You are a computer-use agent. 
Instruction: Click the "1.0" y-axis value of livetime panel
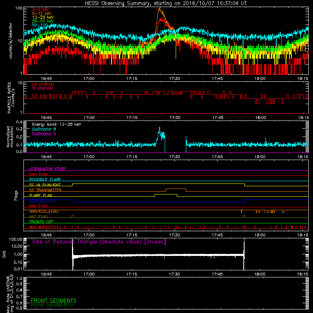(19, 278)
